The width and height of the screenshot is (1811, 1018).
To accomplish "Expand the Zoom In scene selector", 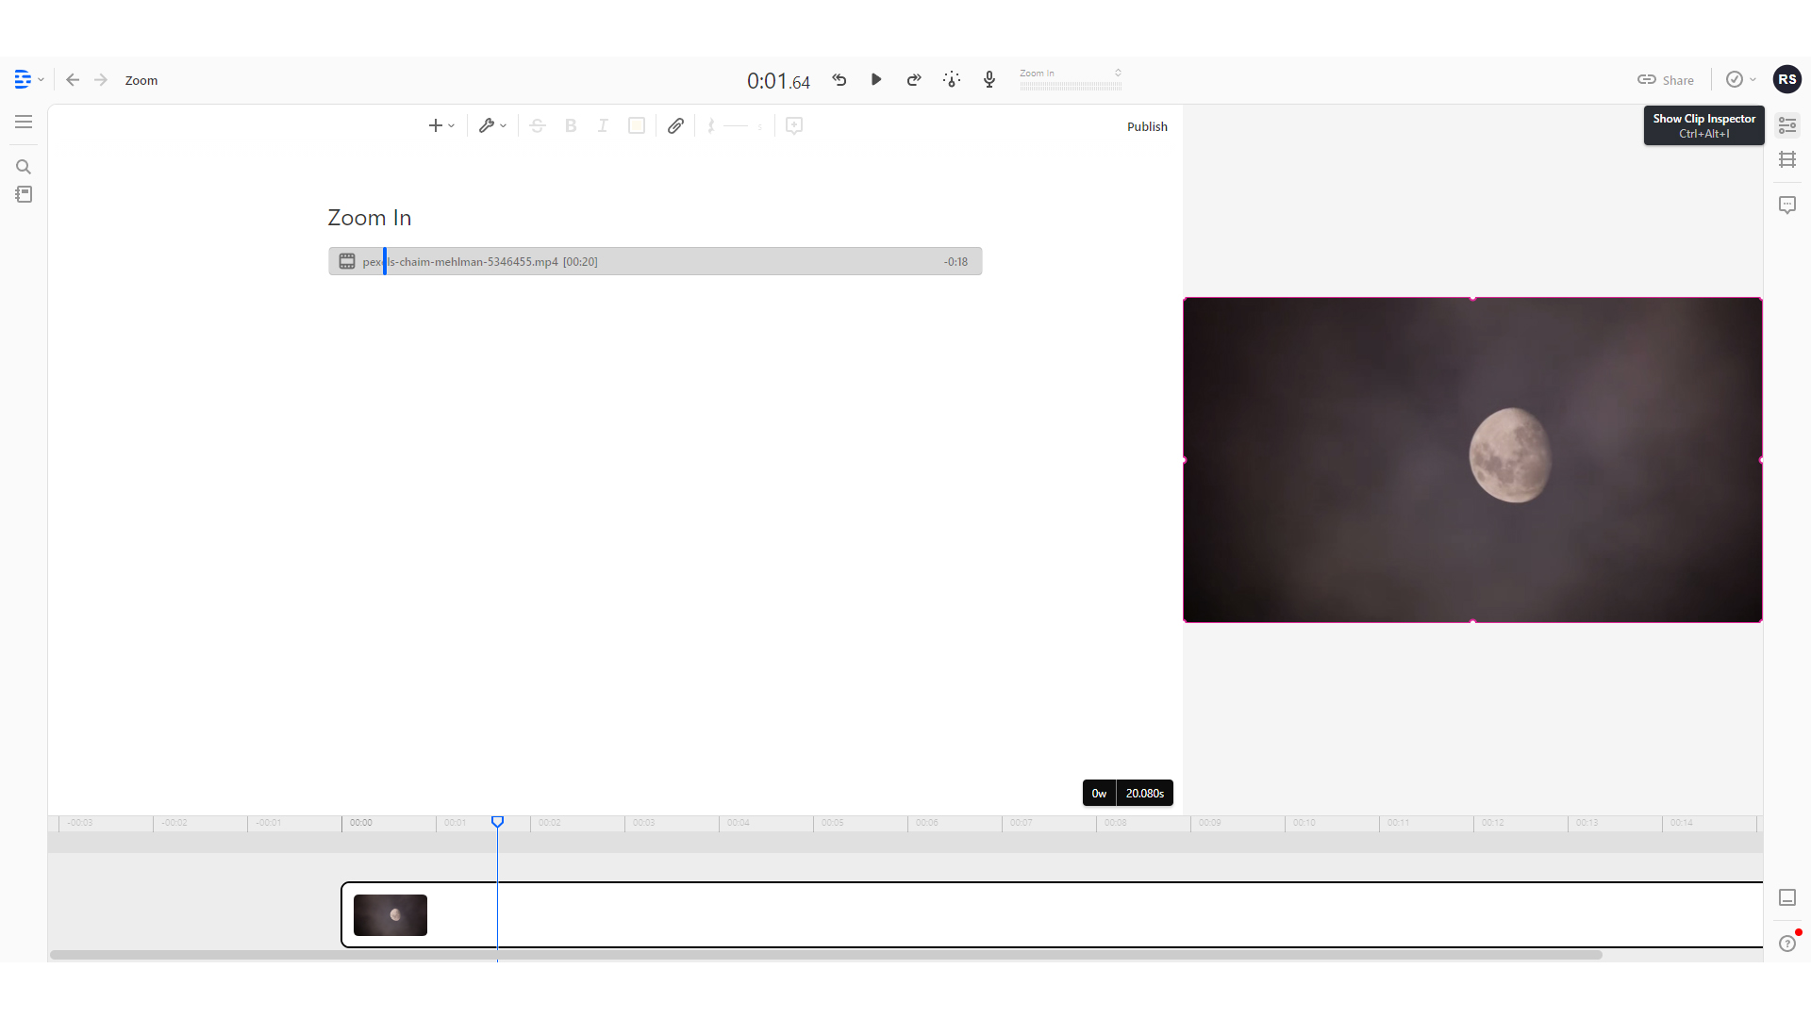I will click(1069, 75).
